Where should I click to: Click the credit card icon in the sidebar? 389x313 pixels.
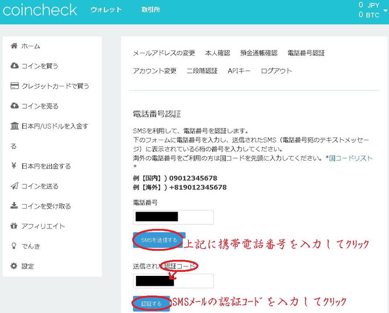click(15, 86)
